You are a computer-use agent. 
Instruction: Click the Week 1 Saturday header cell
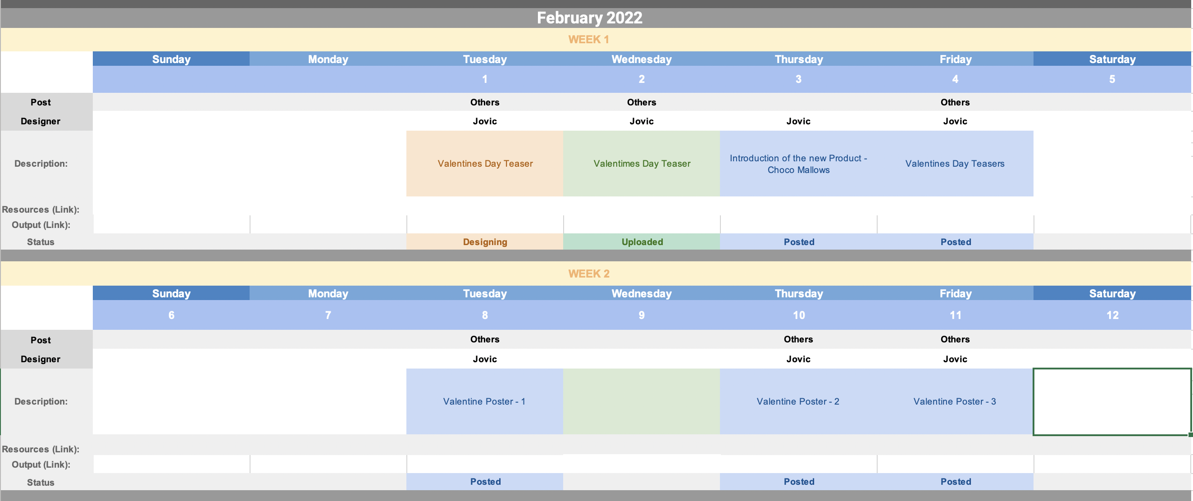(1112, 59)
